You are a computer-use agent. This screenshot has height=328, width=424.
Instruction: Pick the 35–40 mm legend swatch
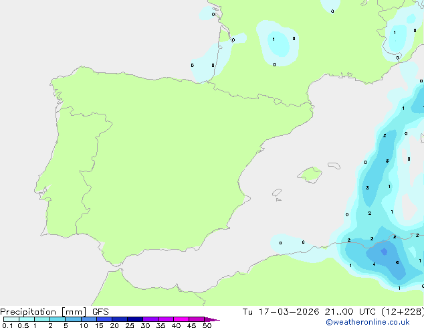tap(166, 319)
